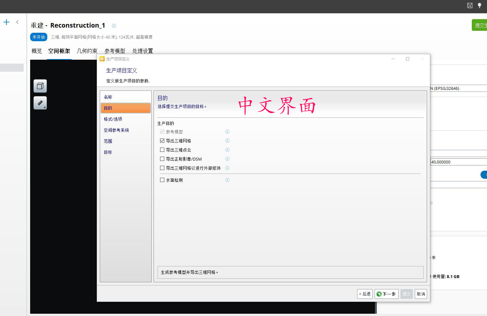487x316 pixels.
Task: Enable 导出正射影像/DSM checkbox
Action: 162,159
